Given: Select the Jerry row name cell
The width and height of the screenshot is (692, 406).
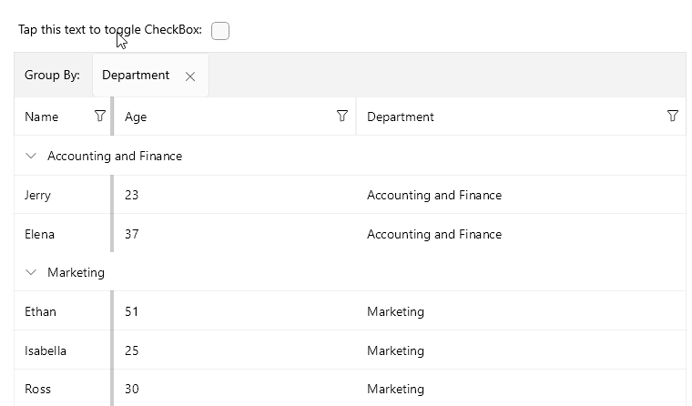Looking at the screenshot, I should point(38,195).
